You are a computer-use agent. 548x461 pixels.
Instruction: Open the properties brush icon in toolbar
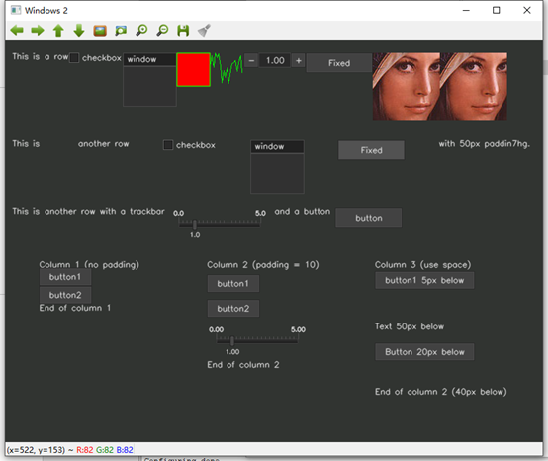click(x=204, y=31)
